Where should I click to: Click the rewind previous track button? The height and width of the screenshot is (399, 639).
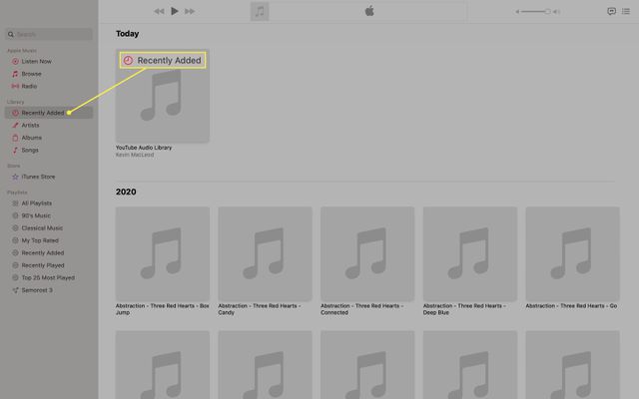159,11
